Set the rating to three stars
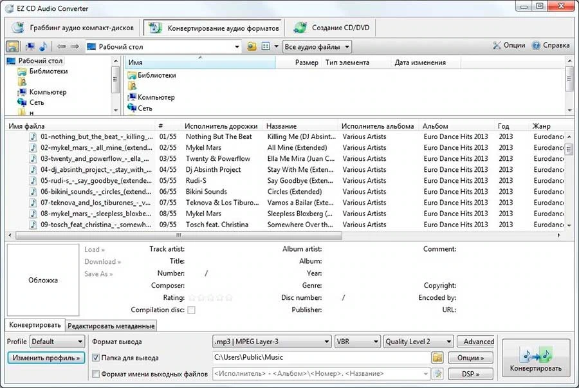The height and width of the screenshot is (388, 579). pos(210,297)
